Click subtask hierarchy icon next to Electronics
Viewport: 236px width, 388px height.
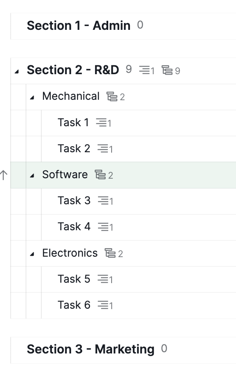pyautogui.click(x=110, y=253)
